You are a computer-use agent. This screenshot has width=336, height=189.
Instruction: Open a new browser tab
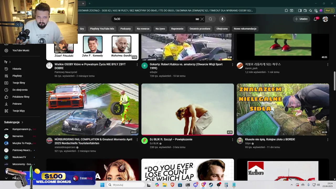tap(90, 3)
